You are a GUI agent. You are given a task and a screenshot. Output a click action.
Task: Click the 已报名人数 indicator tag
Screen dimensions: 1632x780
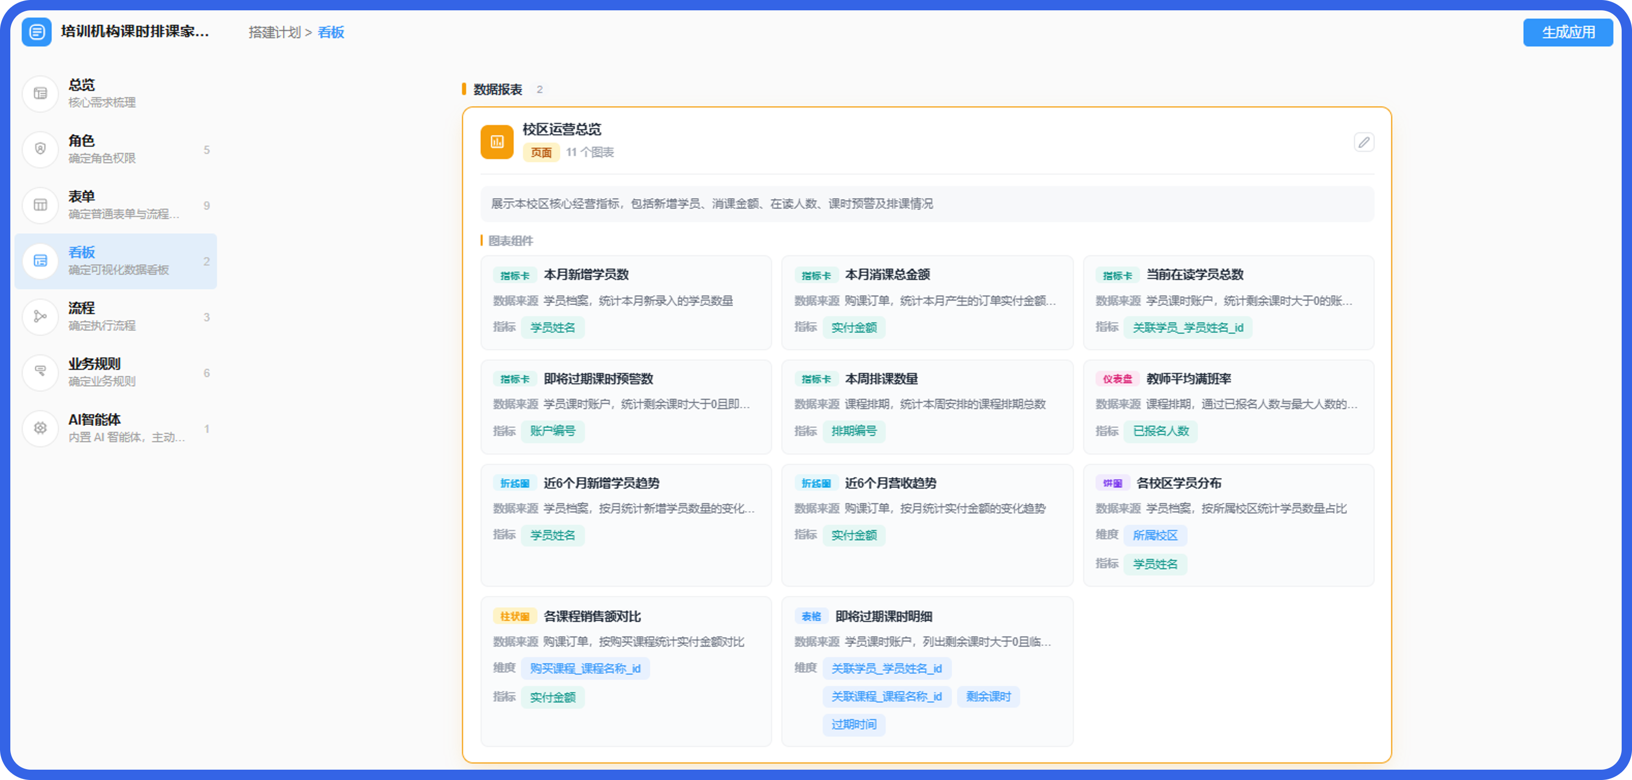click(x=1160, y=431)
